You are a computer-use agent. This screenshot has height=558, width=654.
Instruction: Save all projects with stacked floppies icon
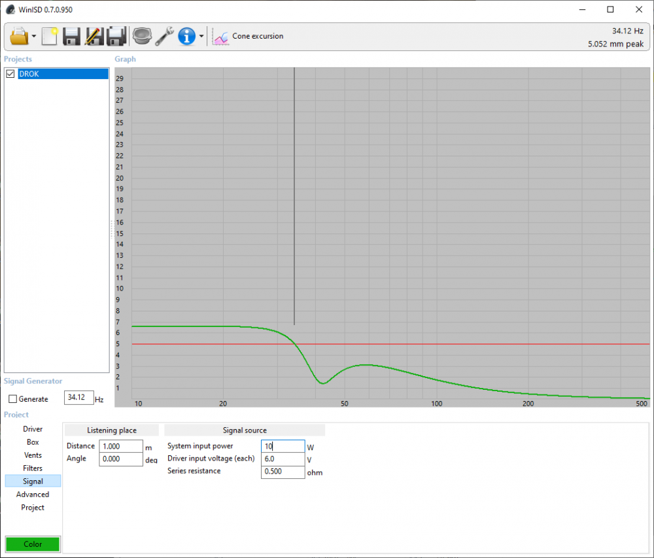tap(116, 36)
